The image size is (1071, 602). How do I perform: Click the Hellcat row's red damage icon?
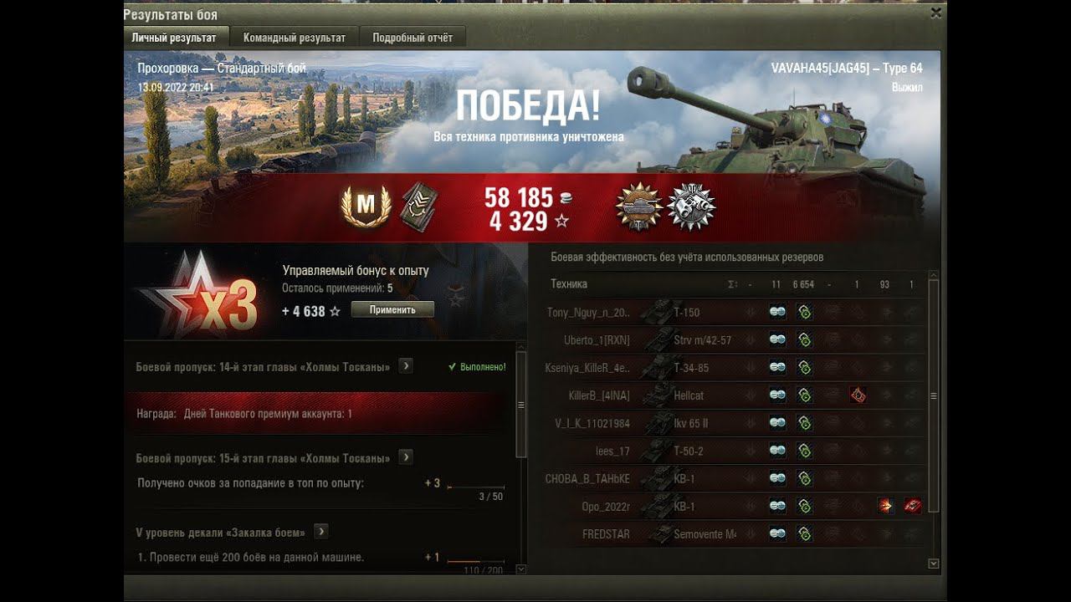pos(858,395)
